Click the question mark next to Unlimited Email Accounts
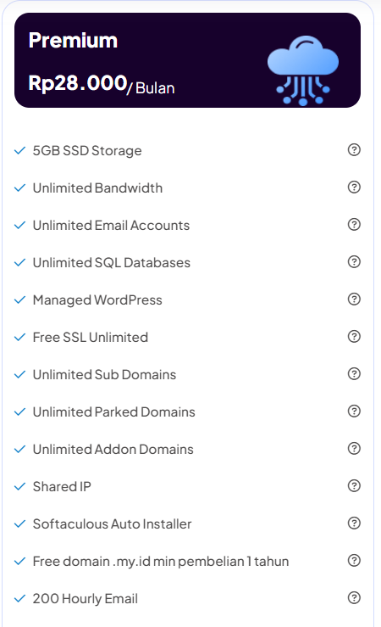The height and width of the screenshot is (627, 381). [354, 224]
